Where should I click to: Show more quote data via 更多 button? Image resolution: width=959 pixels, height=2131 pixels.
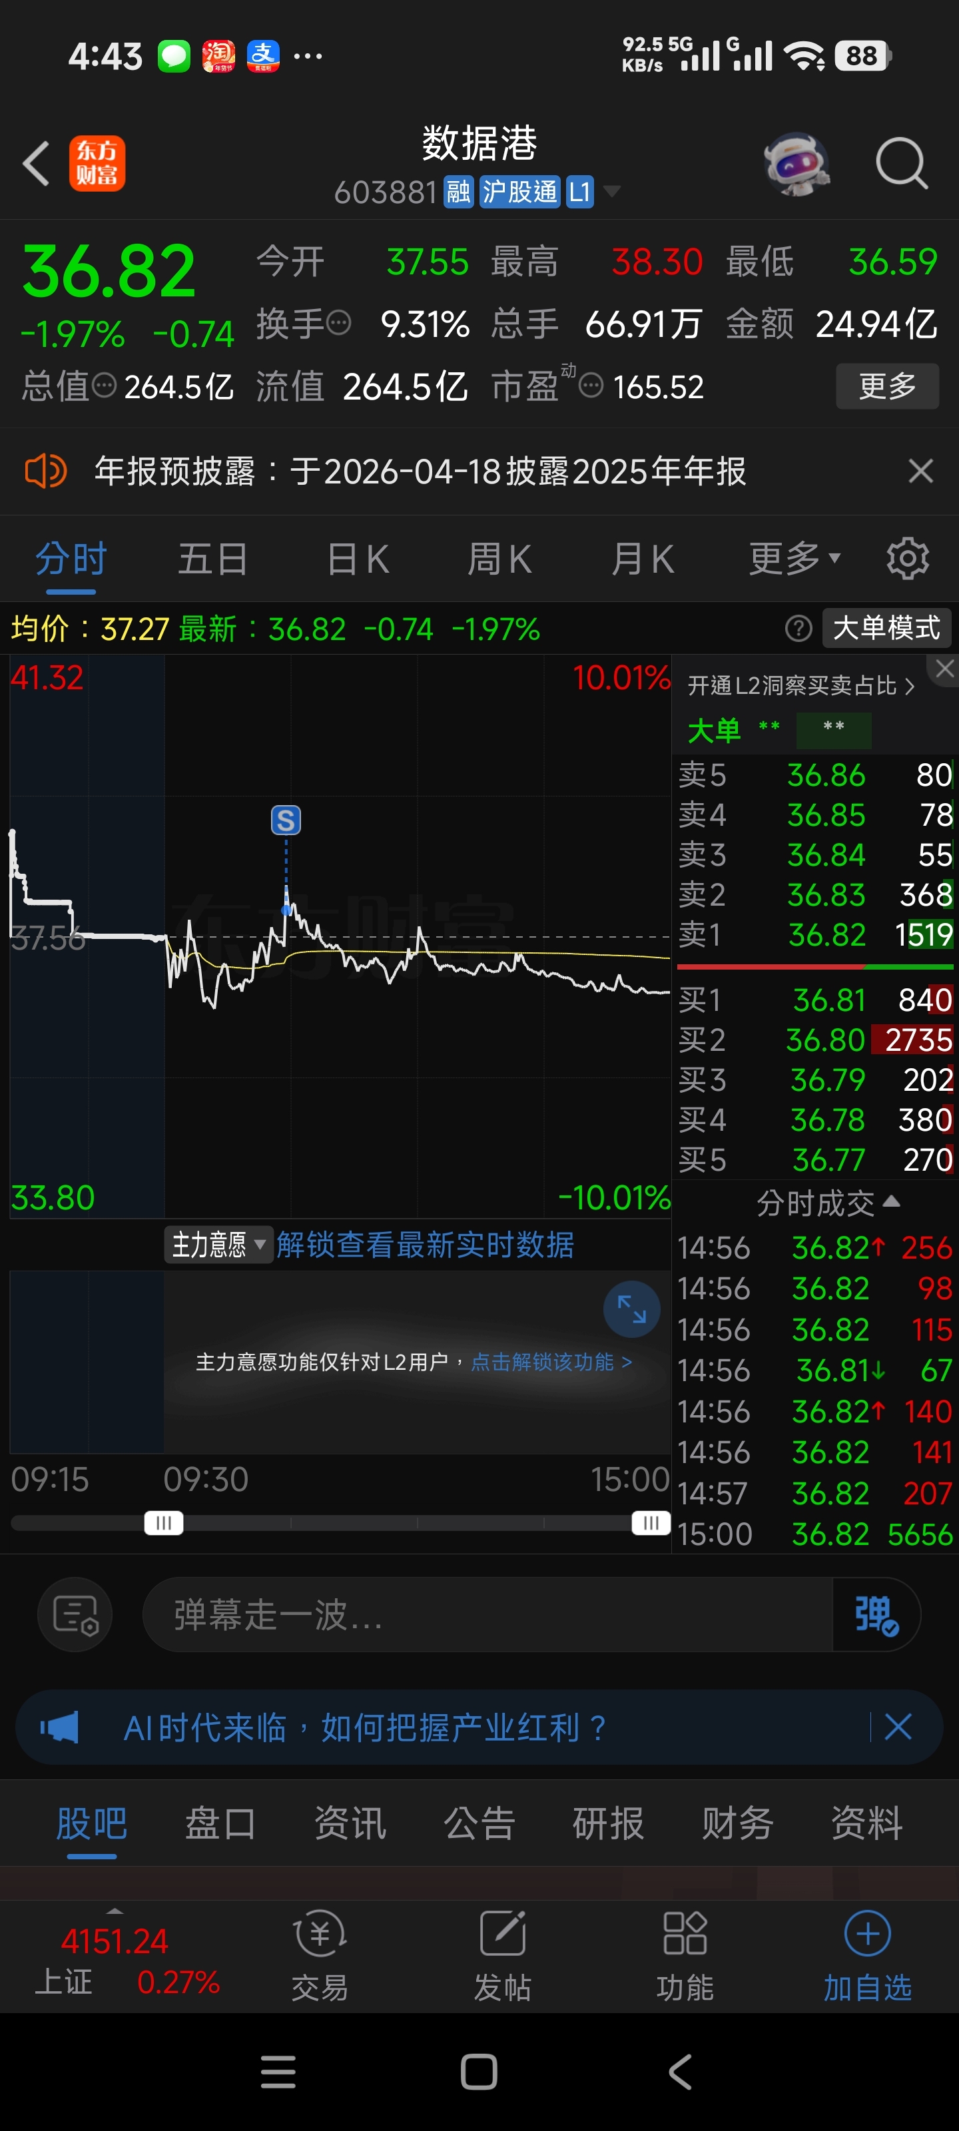pos(887,386)
